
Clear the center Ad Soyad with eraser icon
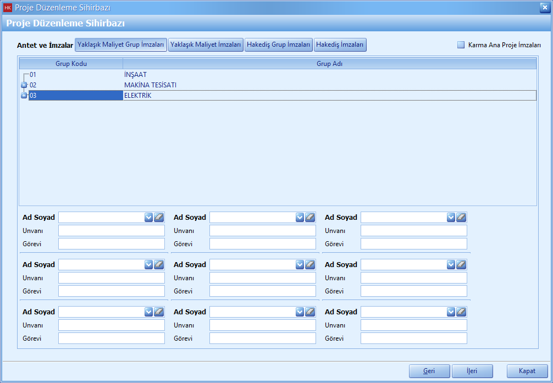310,265
